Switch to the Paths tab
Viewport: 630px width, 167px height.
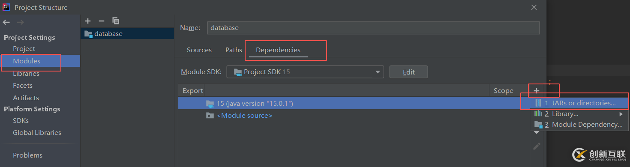(234, 50)
